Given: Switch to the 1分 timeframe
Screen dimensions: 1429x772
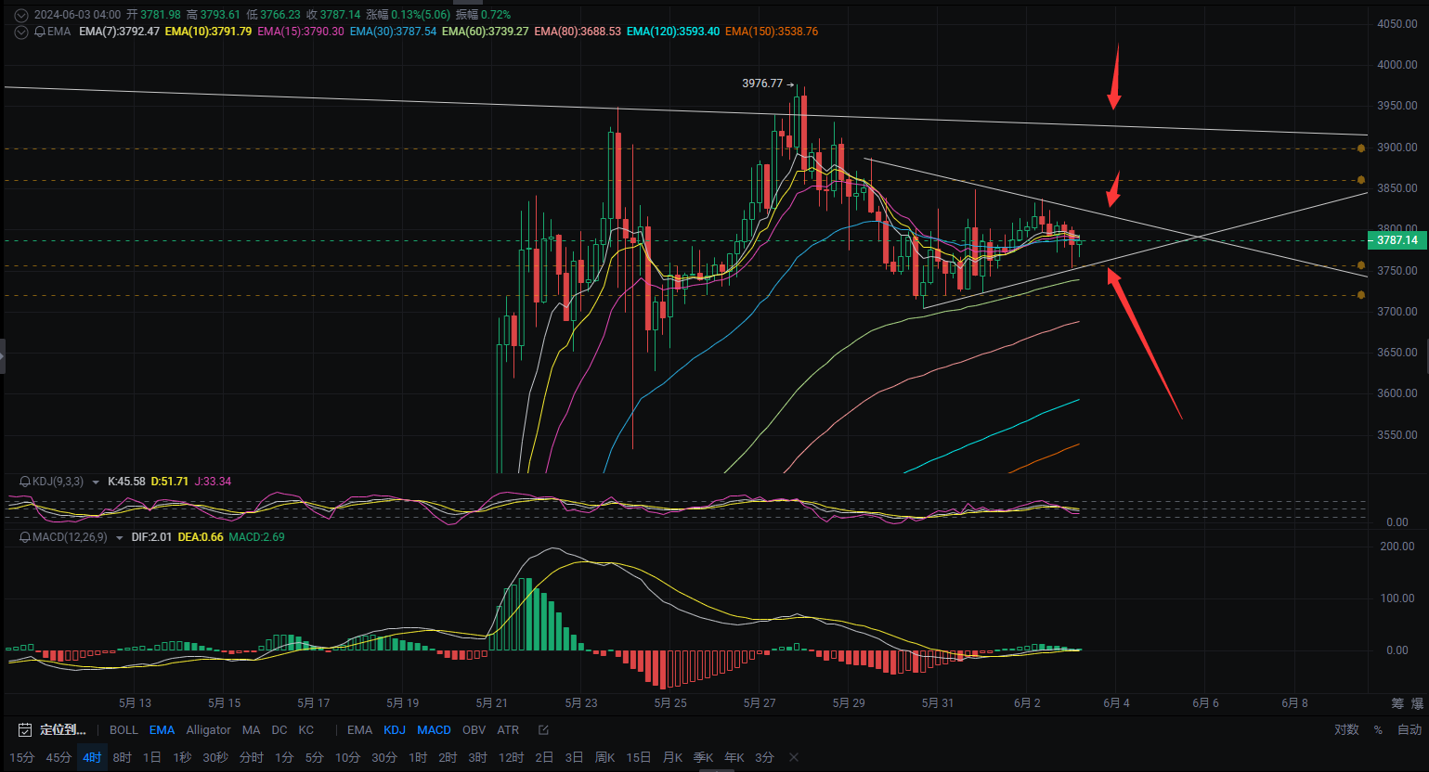Looking at the screenshot, I should point(284,758).
